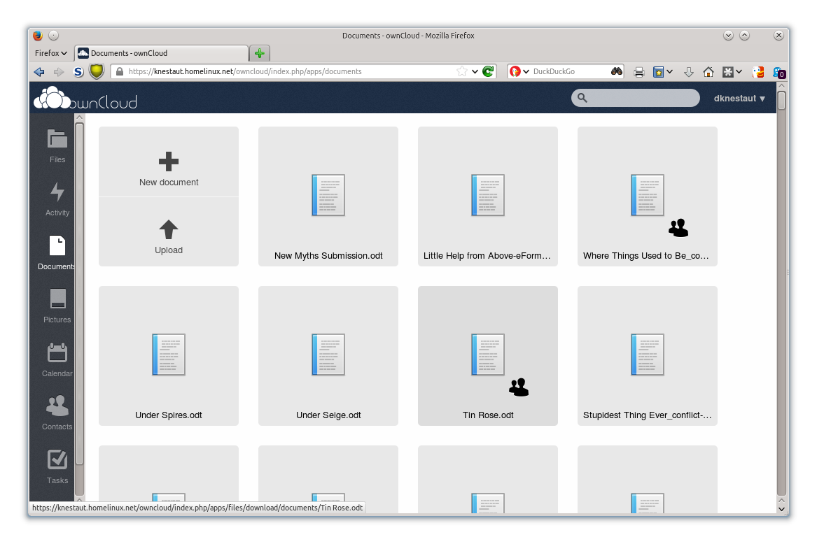Open the Contacts app in sidebar
The image size is (817, 544).
[57, 413]
